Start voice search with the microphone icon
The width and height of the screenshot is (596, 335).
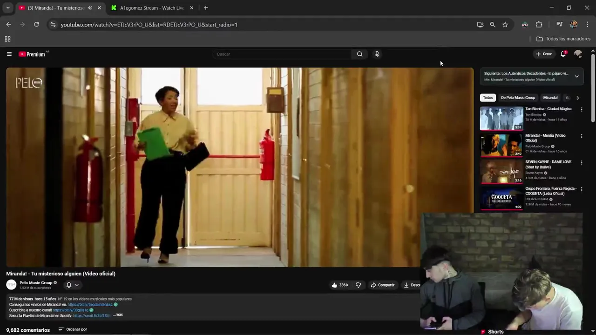coord(377,54)
